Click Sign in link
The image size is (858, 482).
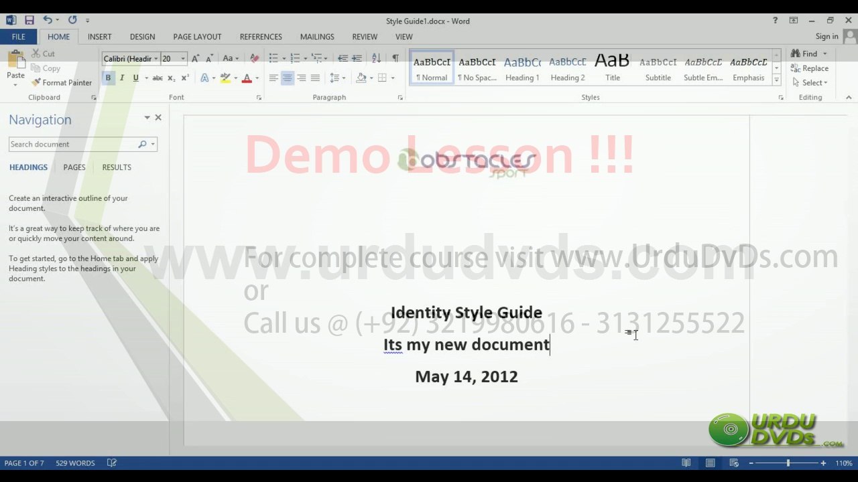826,37
